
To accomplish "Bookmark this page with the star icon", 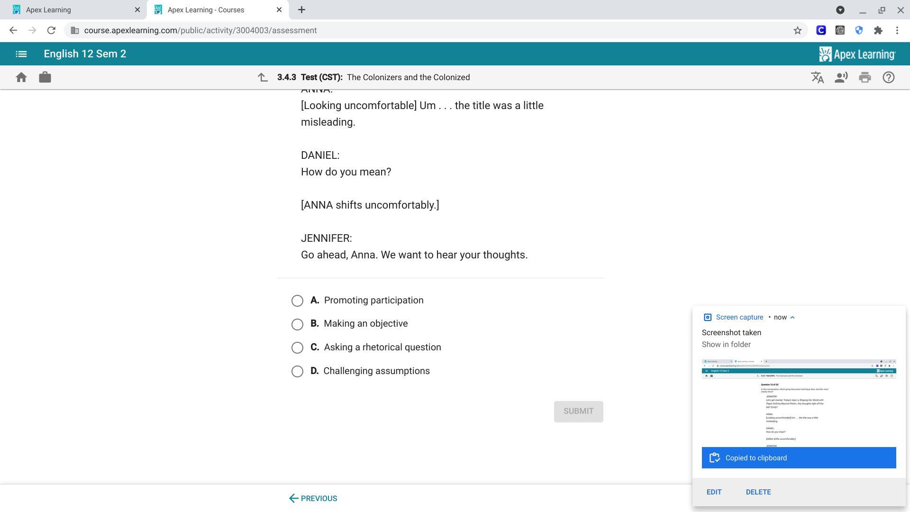I will tap(797, 30).
